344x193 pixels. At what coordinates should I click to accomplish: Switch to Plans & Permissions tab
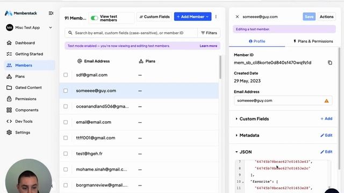point(313,41)
